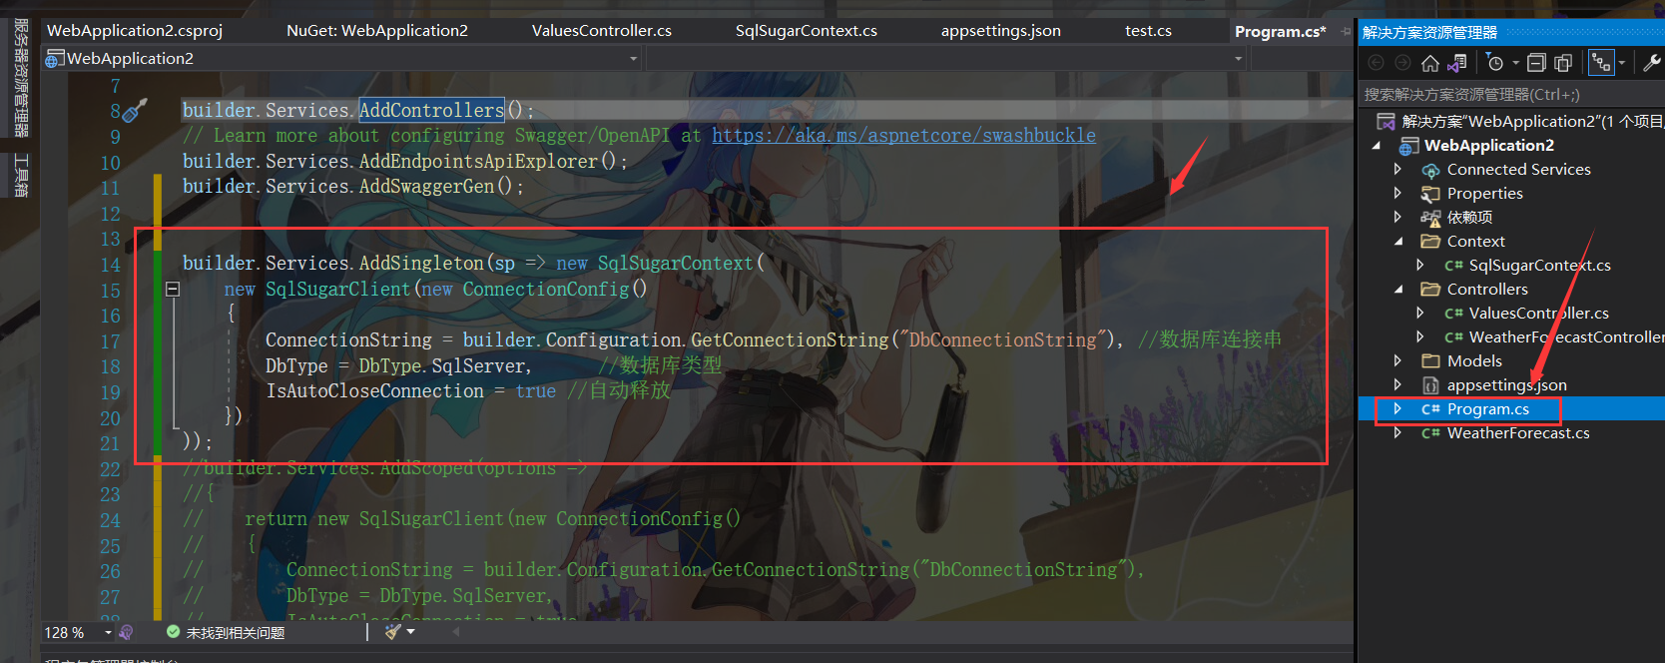
Task: Switch views with the solution/folder view icon
Action: 1457,63
